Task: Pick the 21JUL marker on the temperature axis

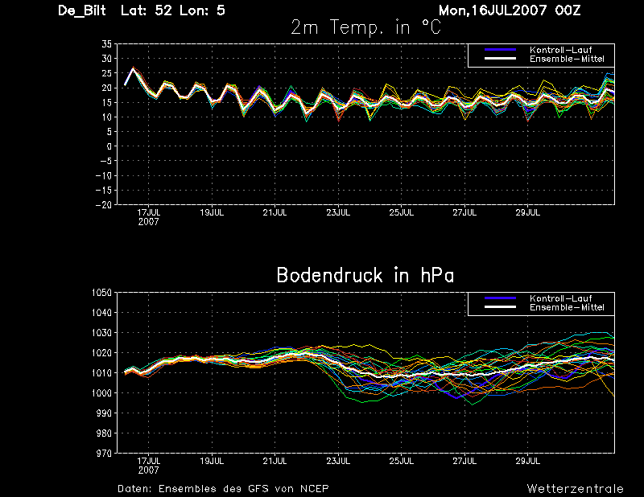Action: [275, 213]
